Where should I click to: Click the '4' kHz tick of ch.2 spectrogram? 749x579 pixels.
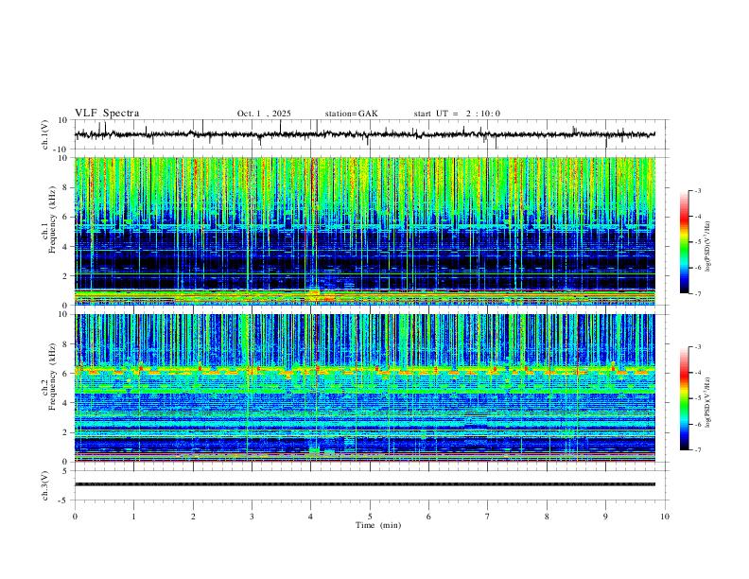click(66, 403)
